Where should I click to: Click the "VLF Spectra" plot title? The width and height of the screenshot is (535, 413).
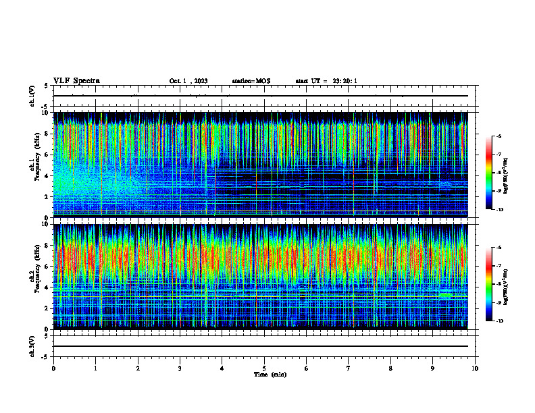[x=76, y=81]
